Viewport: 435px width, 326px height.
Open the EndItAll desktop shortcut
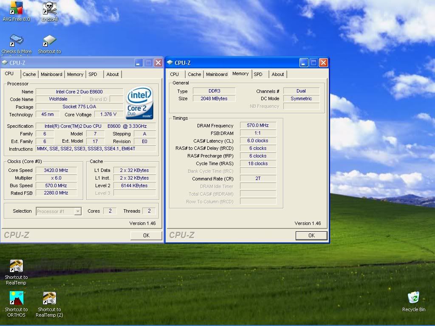50,11
